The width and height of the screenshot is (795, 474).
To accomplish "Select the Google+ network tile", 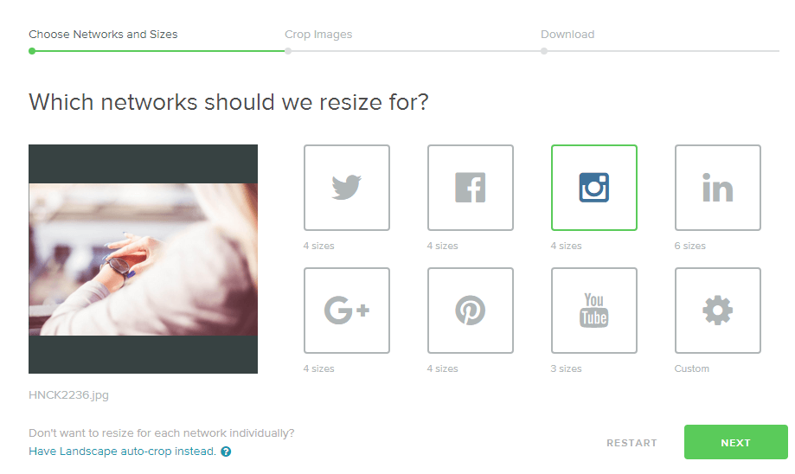I will tap(347, 311).
